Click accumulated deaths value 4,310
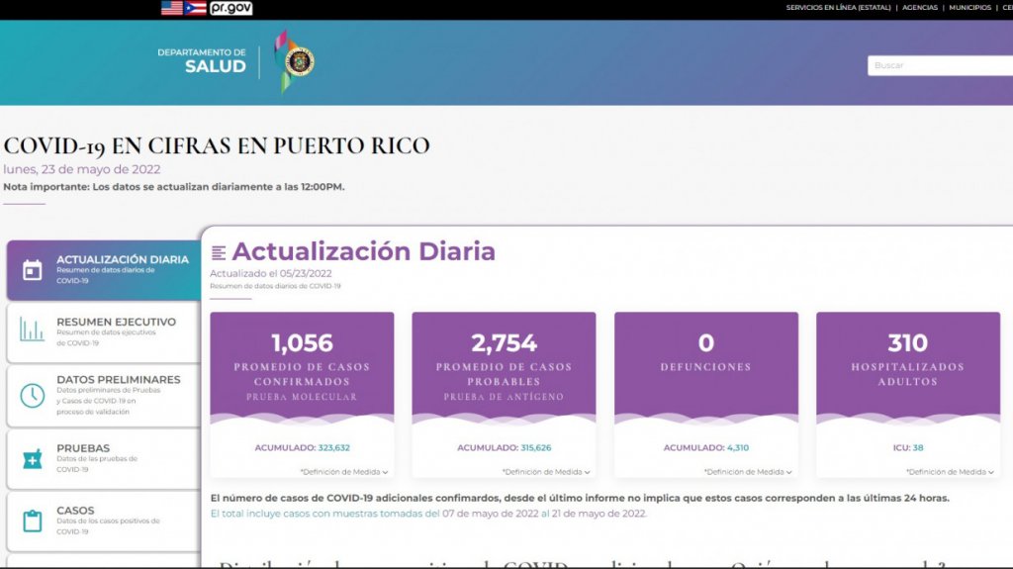Screen dimensions: 1013x569 click(738, 447)
